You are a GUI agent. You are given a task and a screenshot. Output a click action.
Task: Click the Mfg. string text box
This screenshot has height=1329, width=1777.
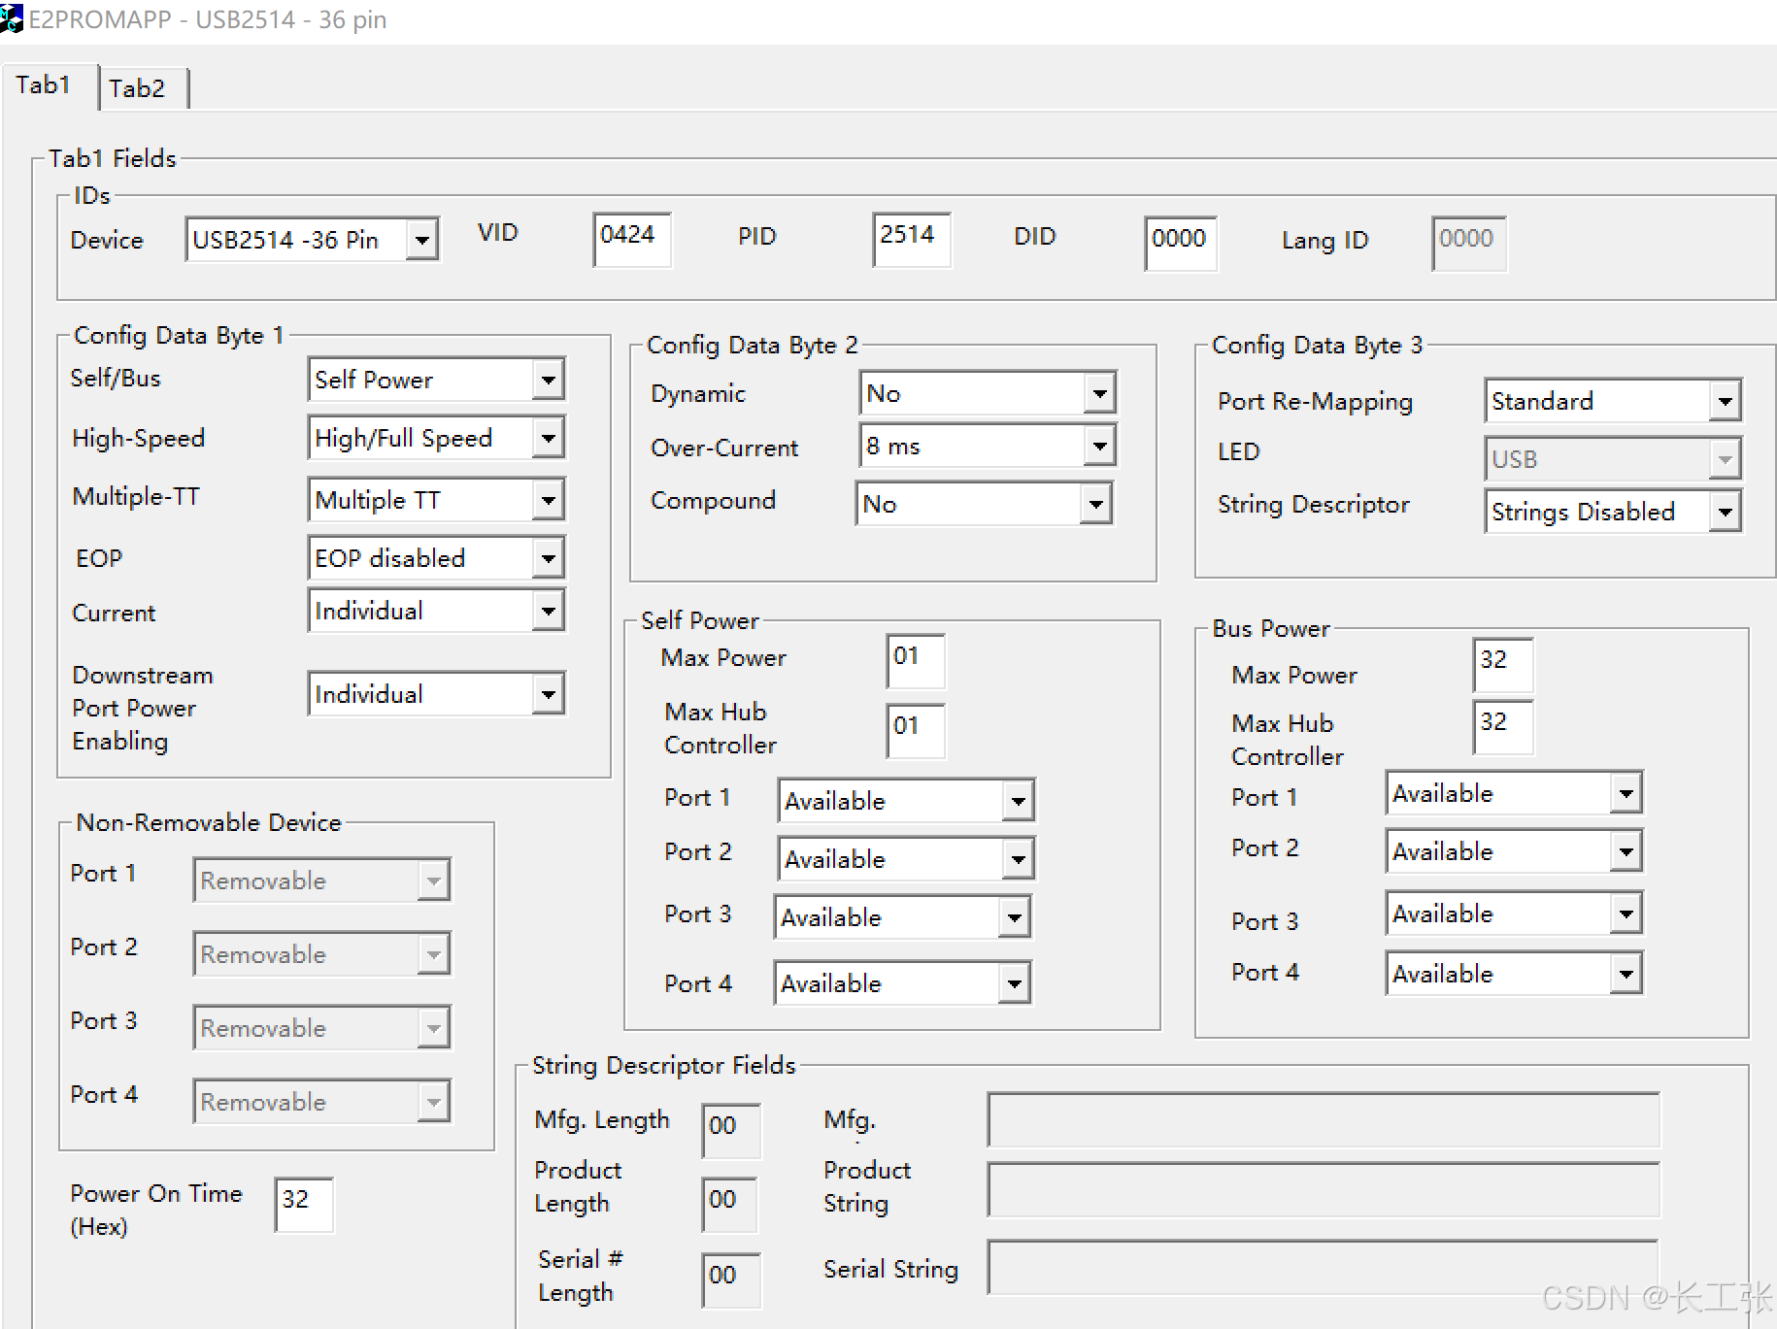(1324, 1119)
